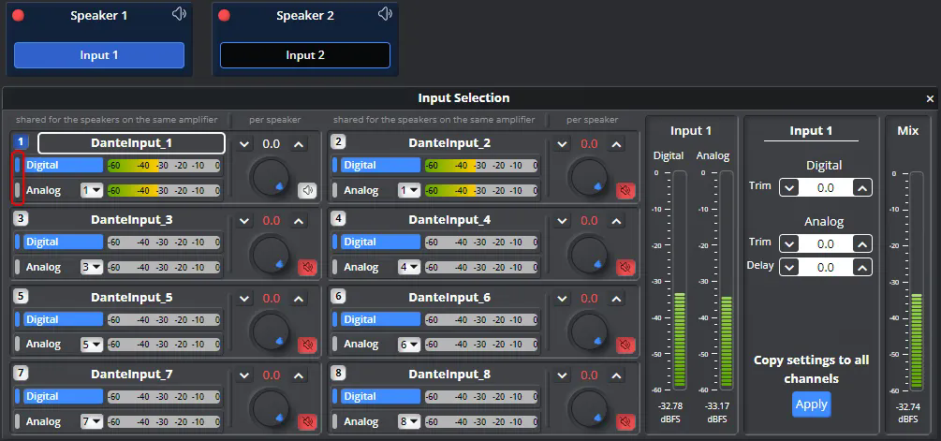The width and height of the screenshot is (941, 441).
Task: Decrease DanteInput_4 gain with down chevron
Action: [563, 221]
